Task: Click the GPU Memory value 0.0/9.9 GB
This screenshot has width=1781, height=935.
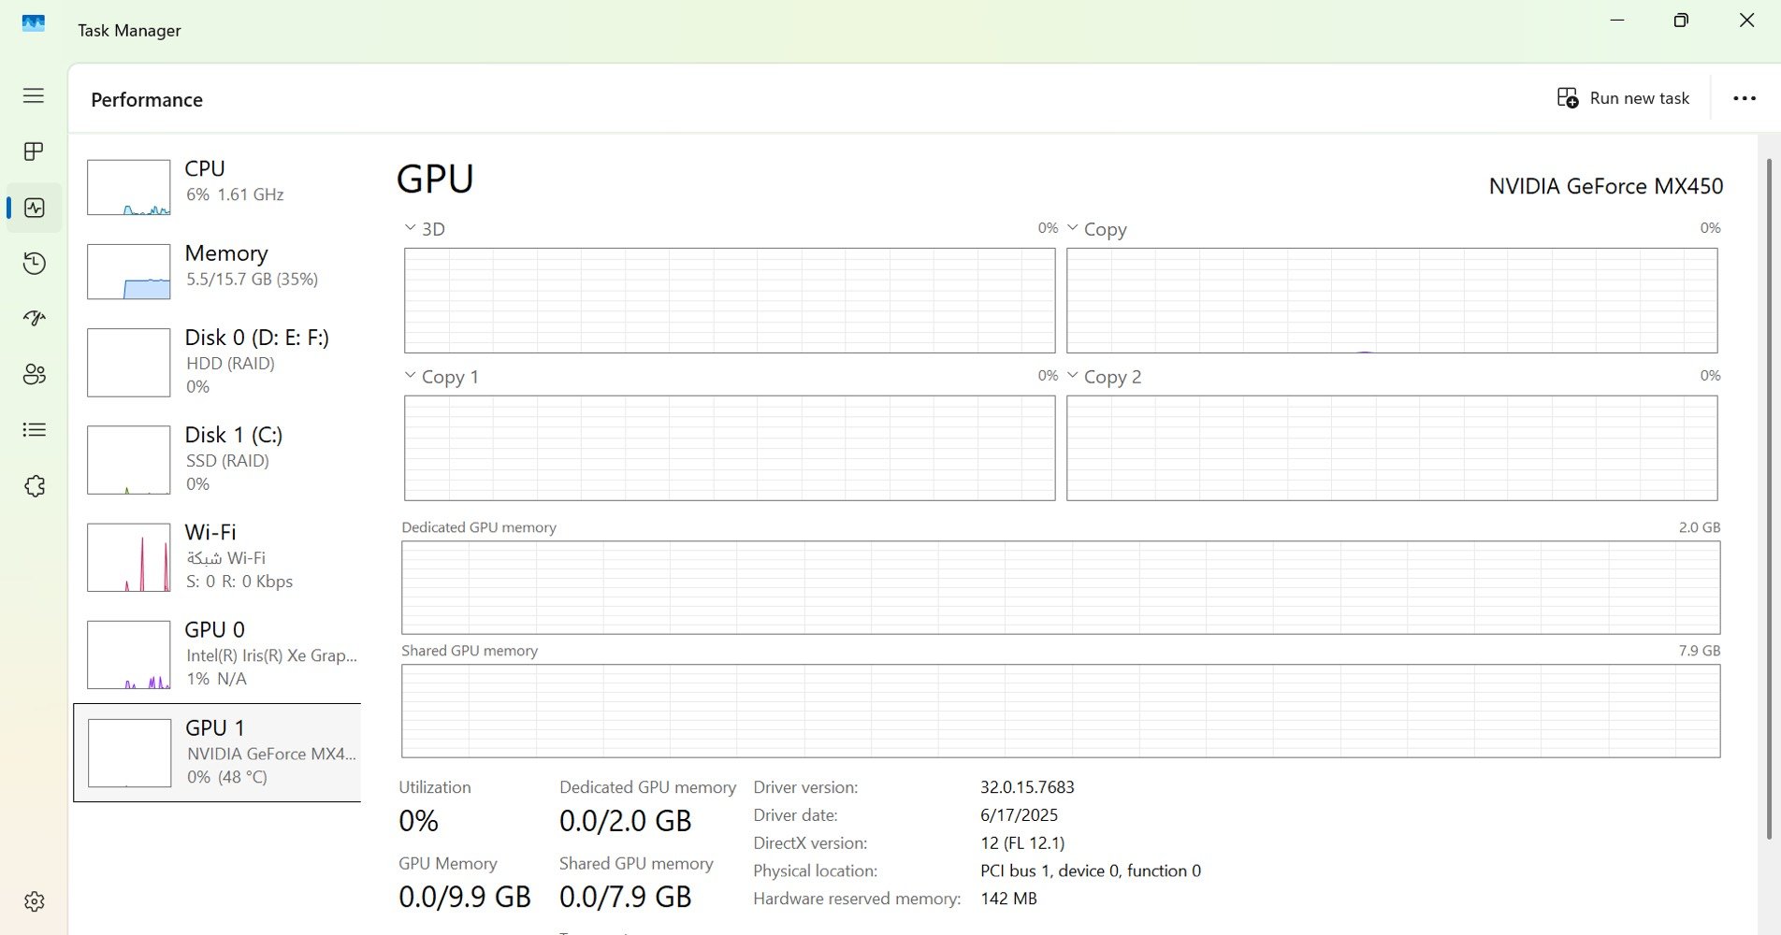Action: click(465, 898)
